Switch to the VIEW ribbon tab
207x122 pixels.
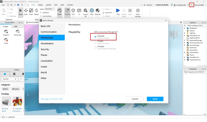coord(62,5)
